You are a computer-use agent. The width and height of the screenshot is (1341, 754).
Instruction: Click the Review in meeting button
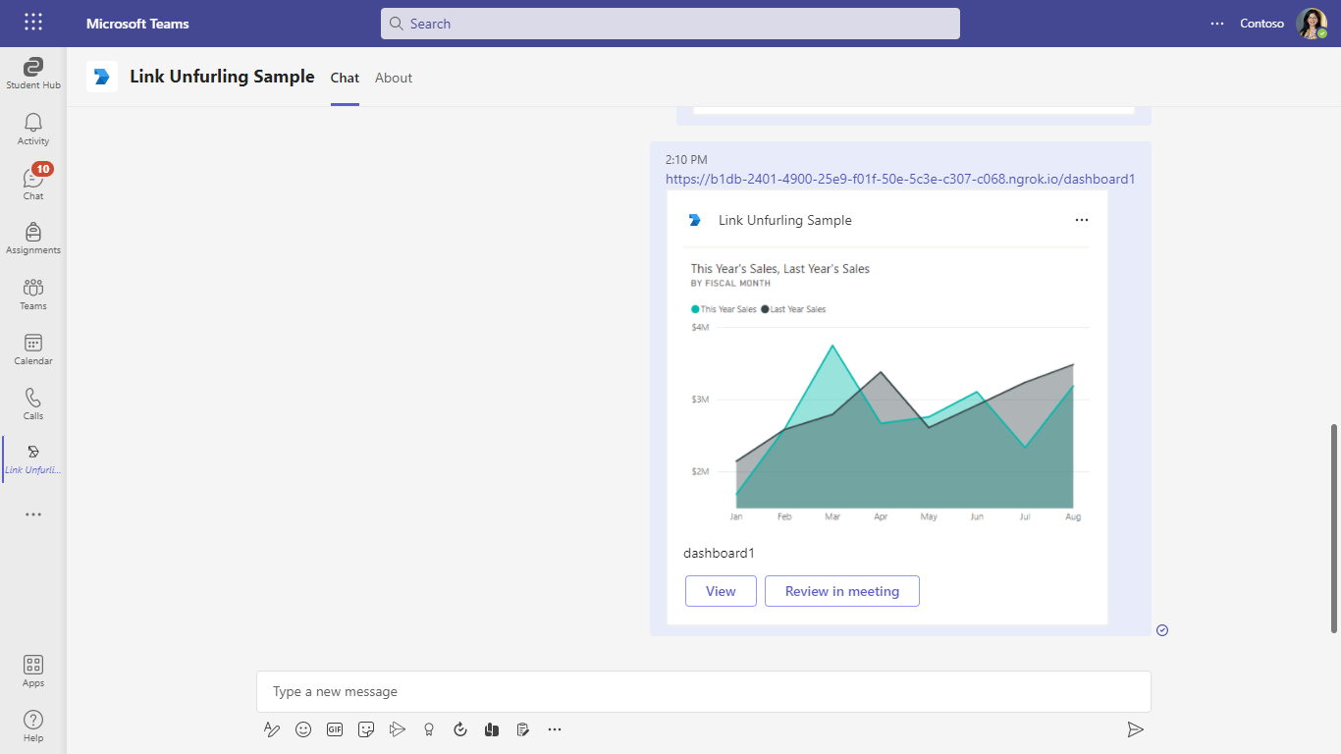pyautogui.click(x=842, y=591)
